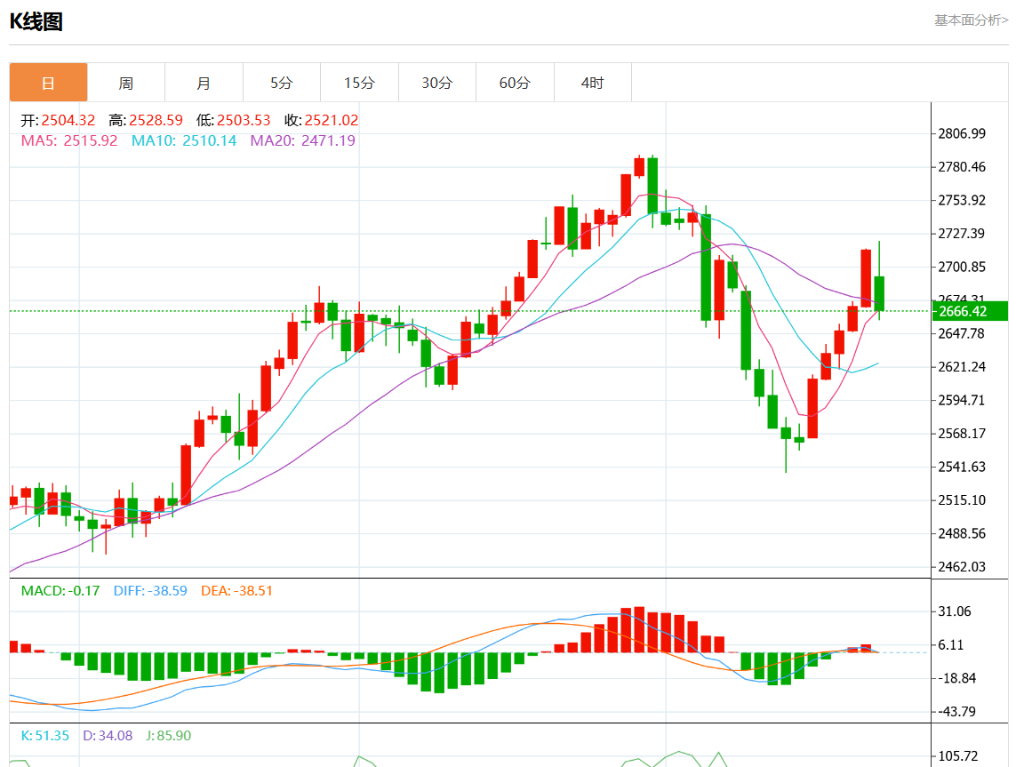The width and height of the screenshot is (1024, 767).
Task: Open the 15分 interval tab
Action: [x=359, y=83]
